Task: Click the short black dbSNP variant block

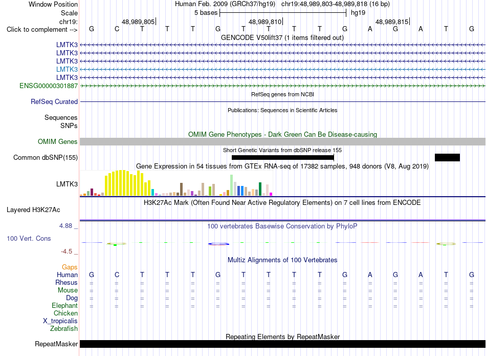Action: 447,157
